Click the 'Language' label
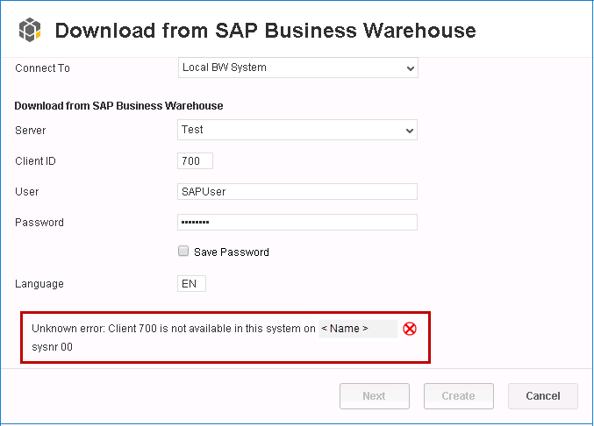The width and height of the screenshot is (594, 426). pyautogui.click(x=39, y=284)
